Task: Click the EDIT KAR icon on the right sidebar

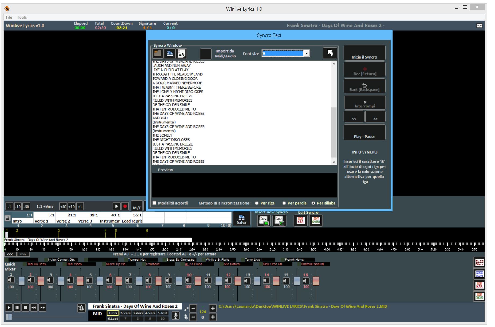Action: 479,285
